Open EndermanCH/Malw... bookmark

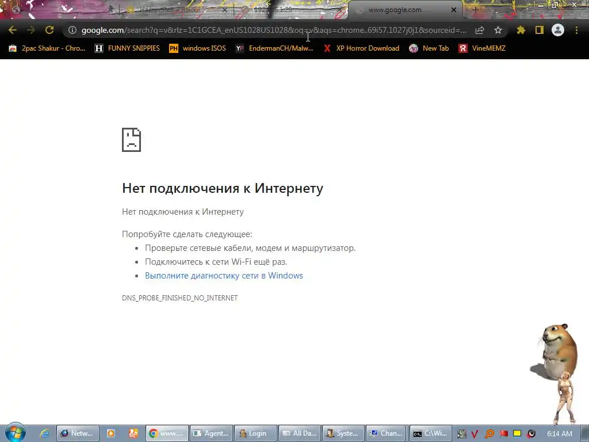pos(274,48)
